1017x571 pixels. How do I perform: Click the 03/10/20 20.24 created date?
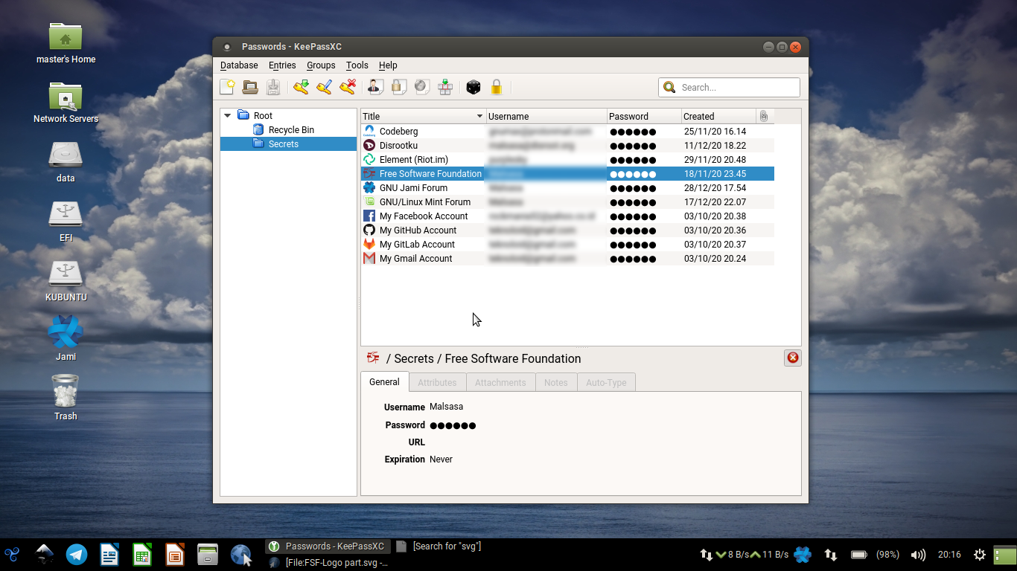715,258
